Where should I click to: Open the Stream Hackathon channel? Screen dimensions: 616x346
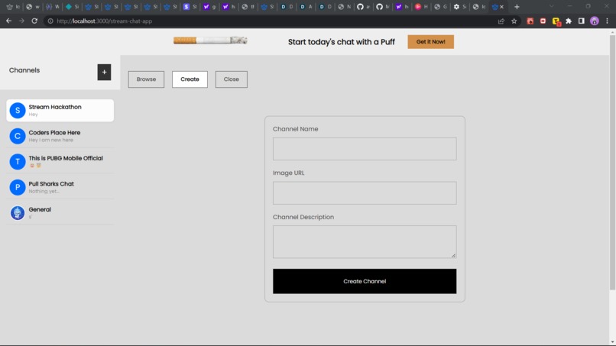[x=60, y=110]
